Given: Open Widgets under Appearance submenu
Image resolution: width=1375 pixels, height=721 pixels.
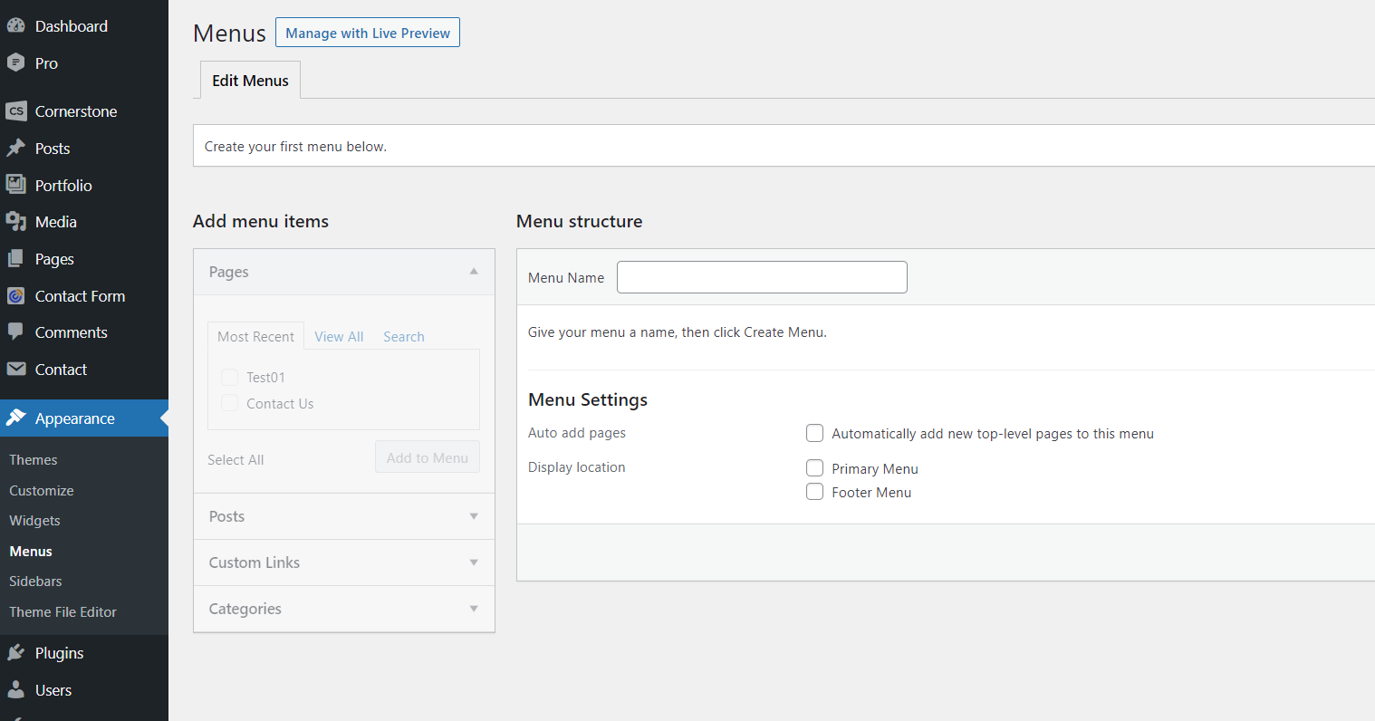Looking at the screenshot, I should click(x=34, y=521).
